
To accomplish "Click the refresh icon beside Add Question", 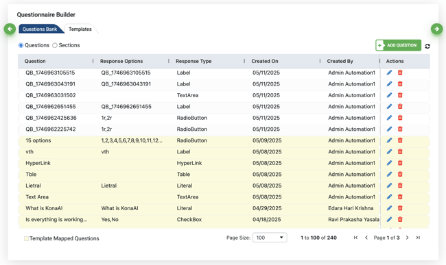I will [427, 46].
